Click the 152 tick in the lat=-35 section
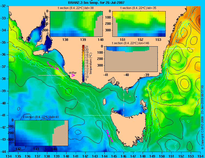205x158 pixels. click(x=140, y=40)
